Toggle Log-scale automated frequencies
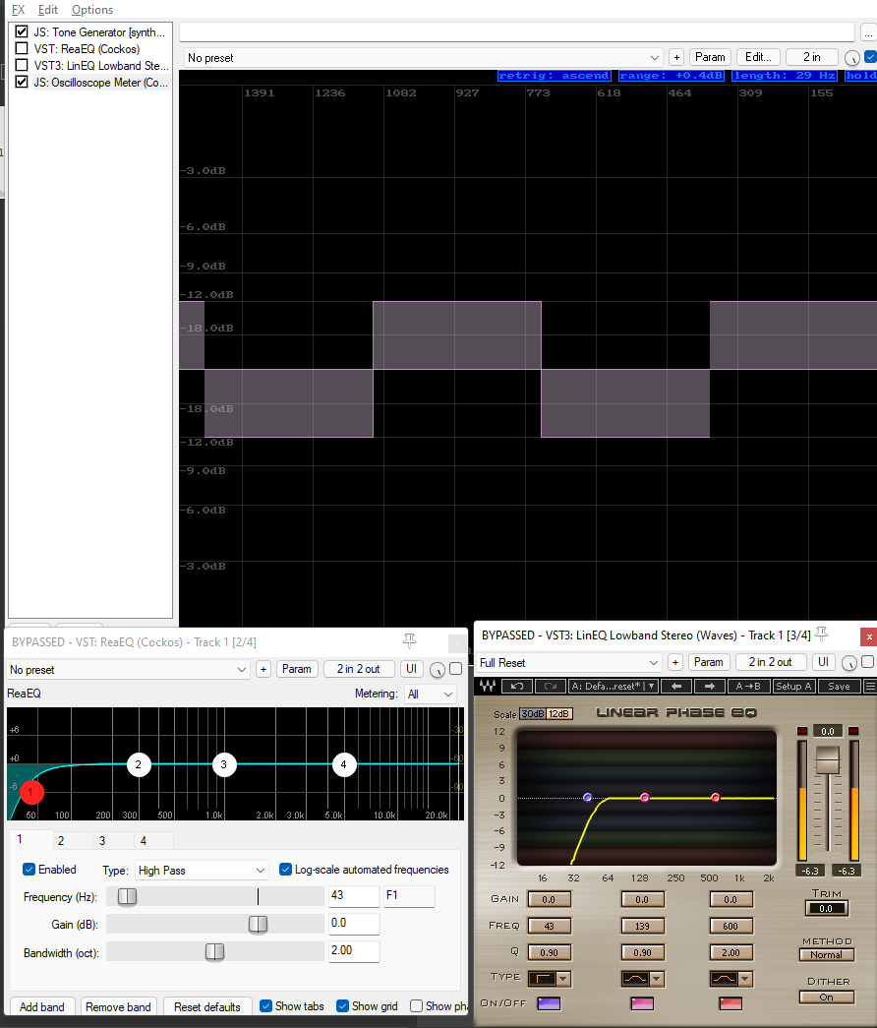This screenshot has height=1028, width=877. click(285, 870)
